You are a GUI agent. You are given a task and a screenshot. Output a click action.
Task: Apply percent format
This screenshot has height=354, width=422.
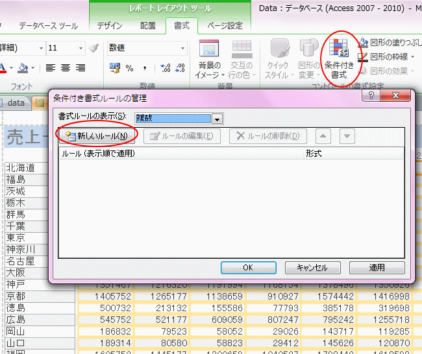pyautogui.click(x=129, y=68)
